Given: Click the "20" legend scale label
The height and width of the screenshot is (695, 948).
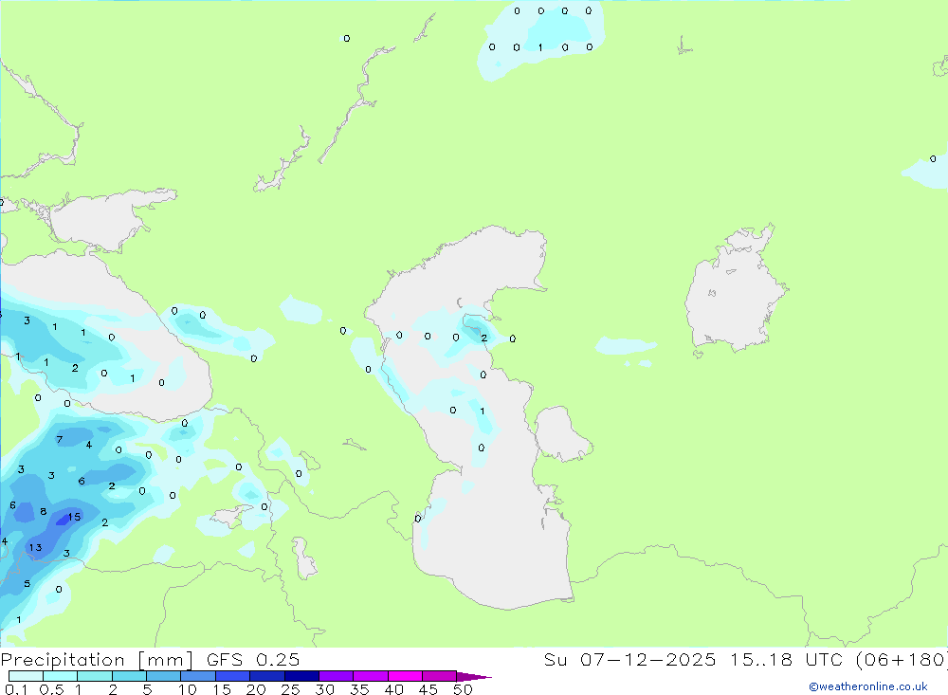Looking at the screenshot, I should point(256,689).
